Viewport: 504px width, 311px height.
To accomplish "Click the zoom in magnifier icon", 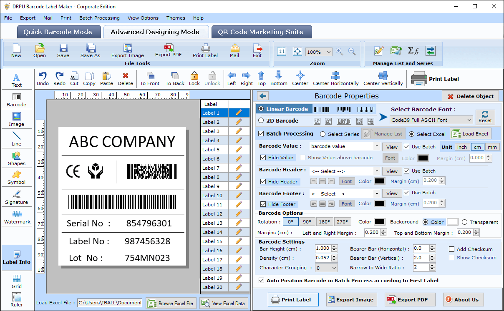I will (x=340, y=52).
